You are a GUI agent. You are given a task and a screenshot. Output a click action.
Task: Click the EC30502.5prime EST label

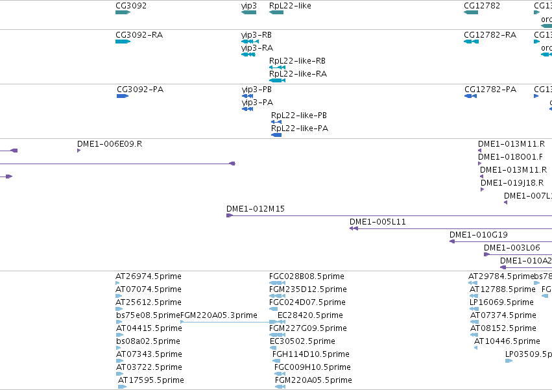click(x=302, y=342)
